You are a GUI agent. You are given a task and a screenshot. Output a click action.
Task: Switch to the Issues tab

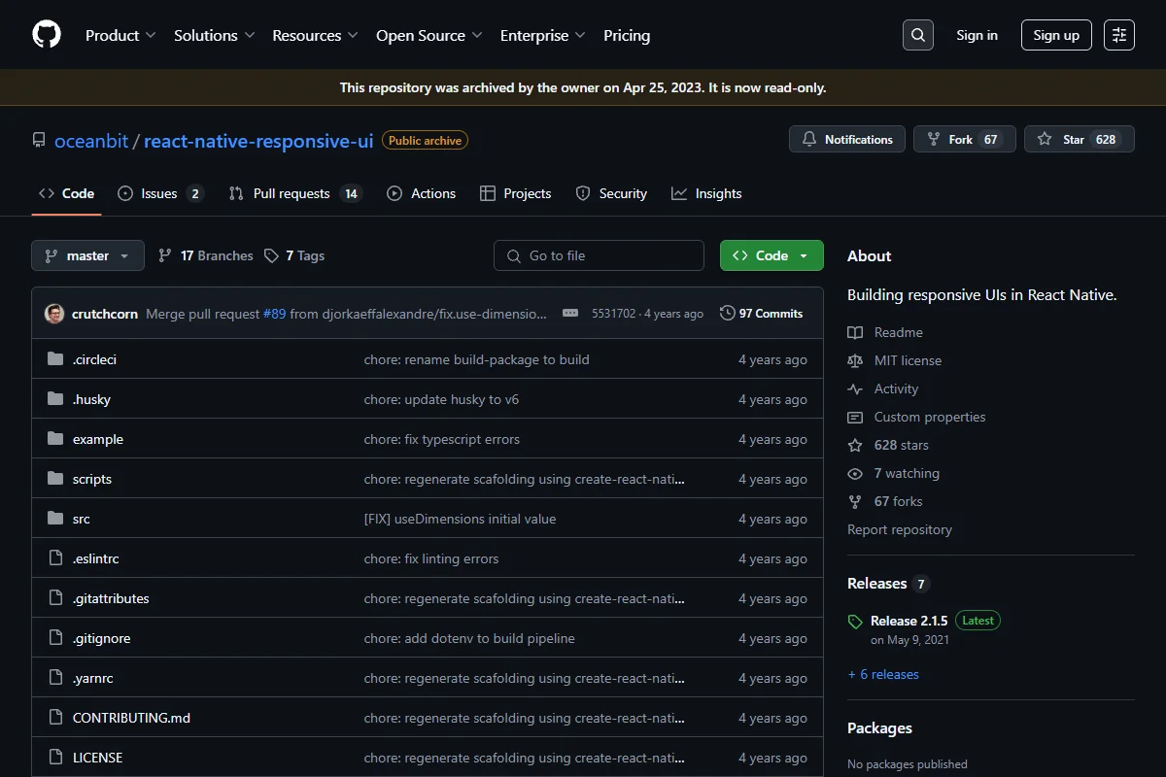160,193
